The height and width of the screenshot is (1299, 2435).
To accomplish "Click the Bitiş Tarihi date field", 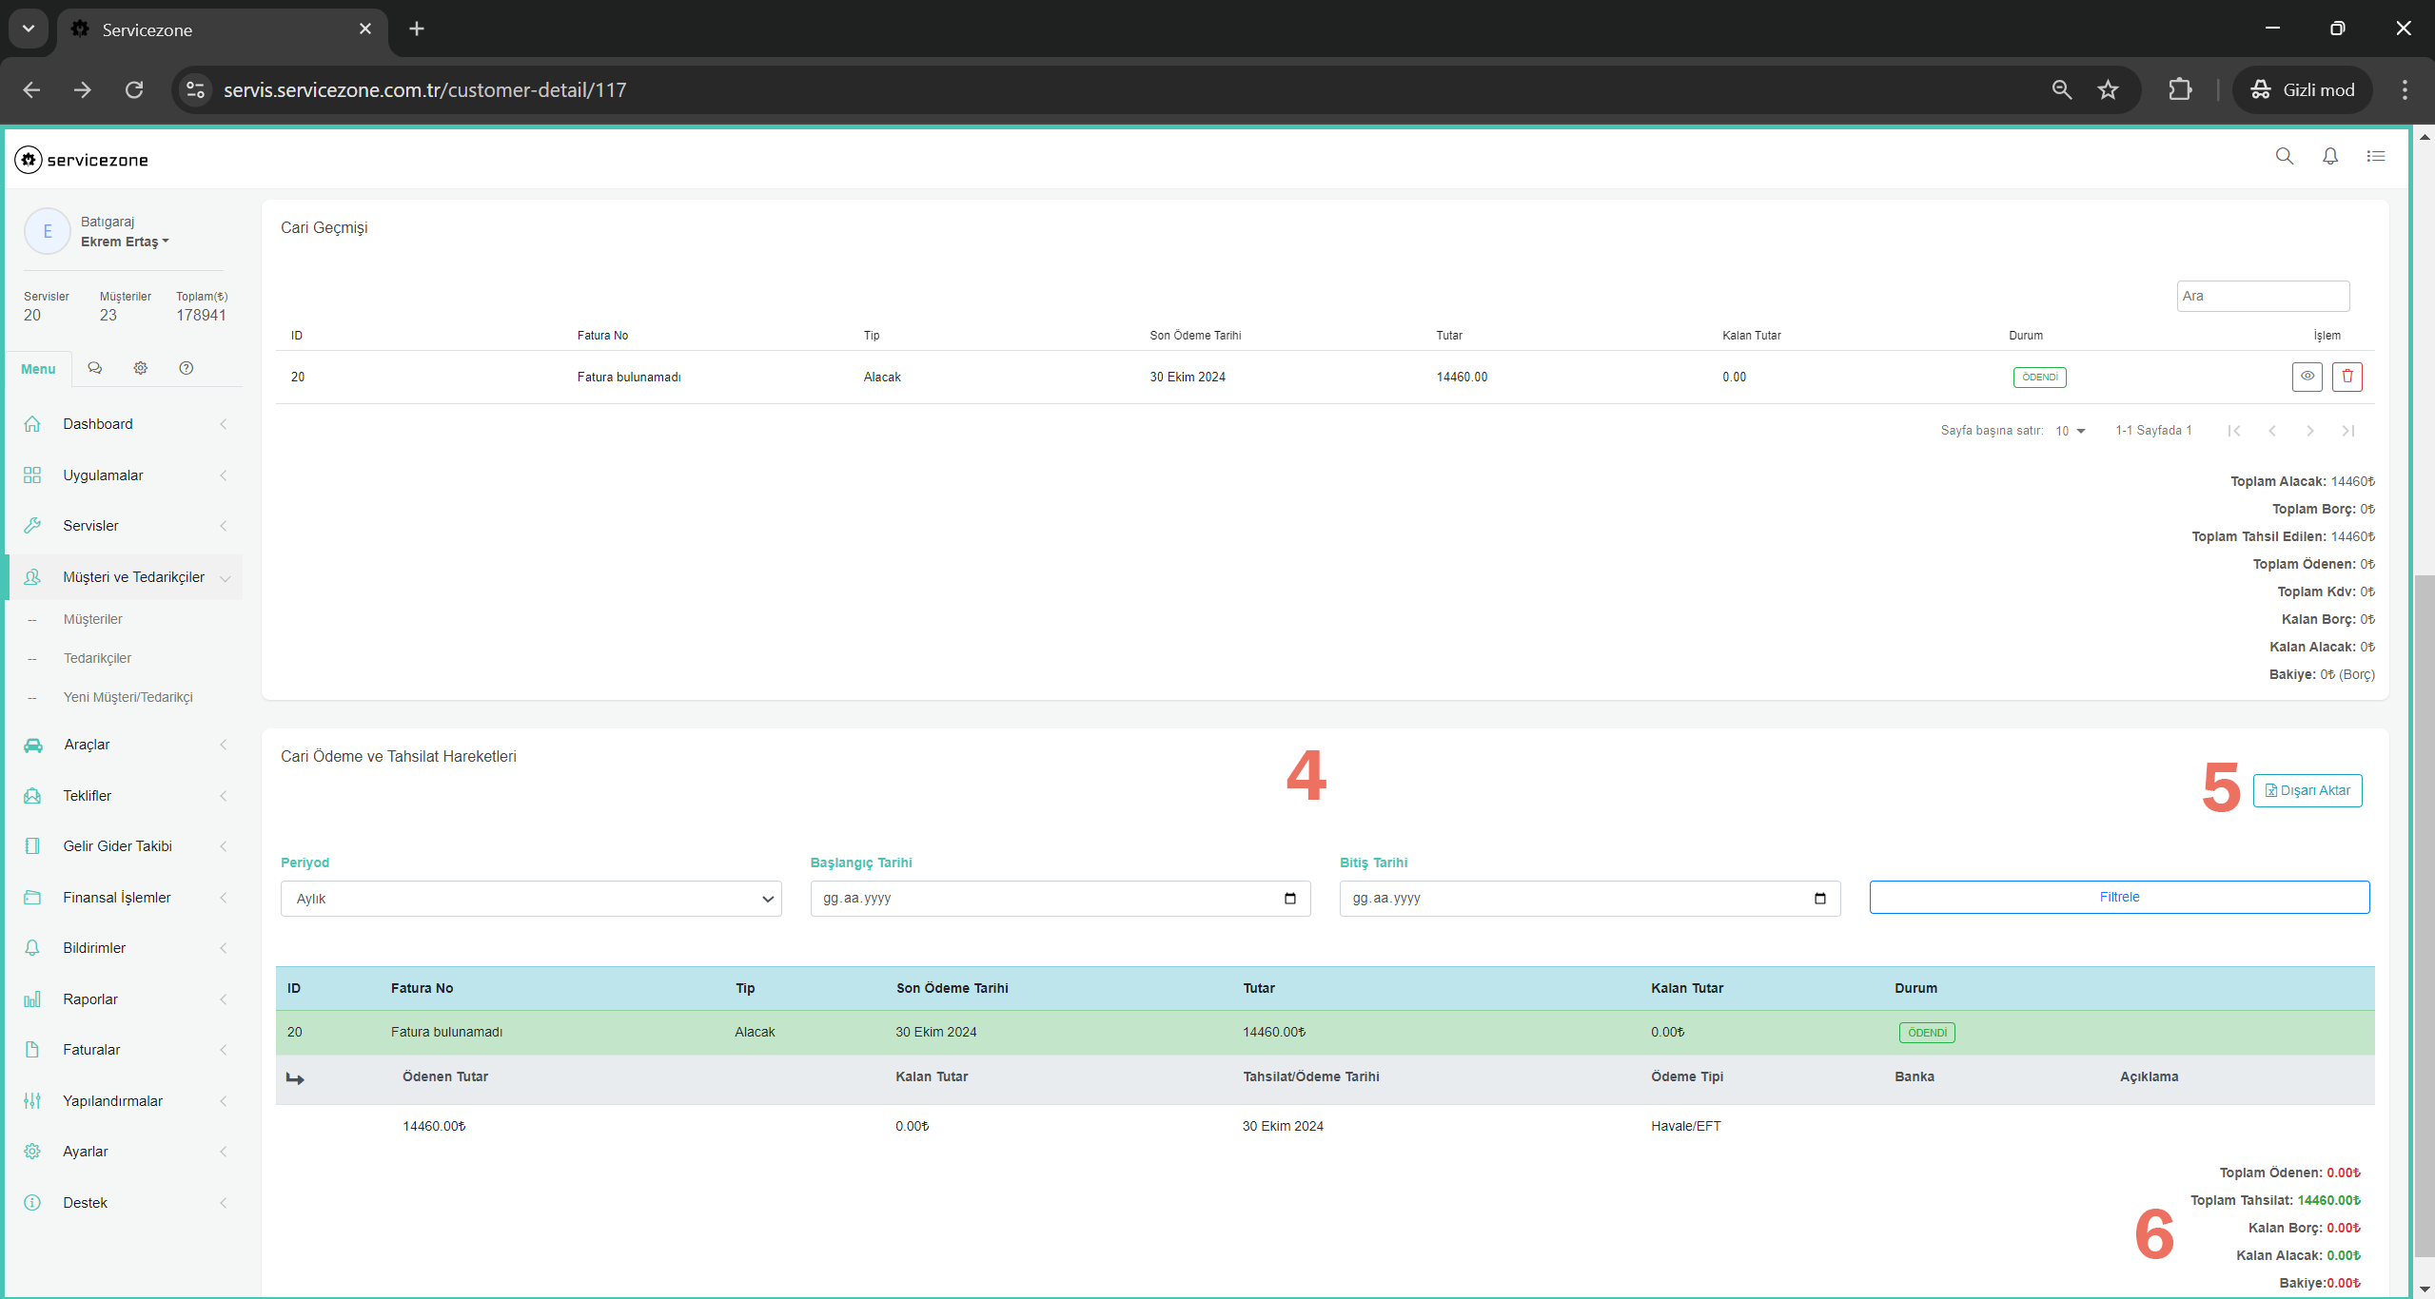I will pos(1589,899).
